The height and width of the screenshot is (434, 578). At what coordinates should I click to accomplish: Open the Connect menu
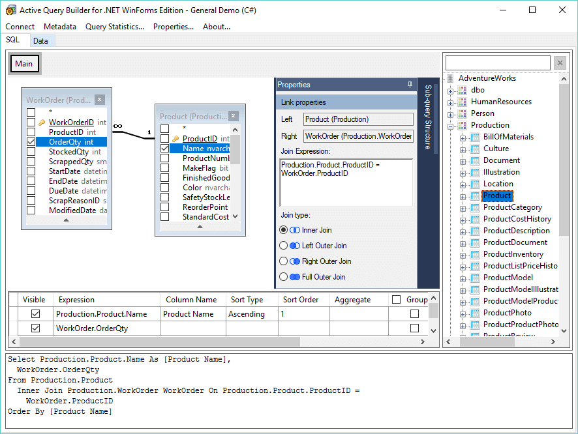coord(20,27)
